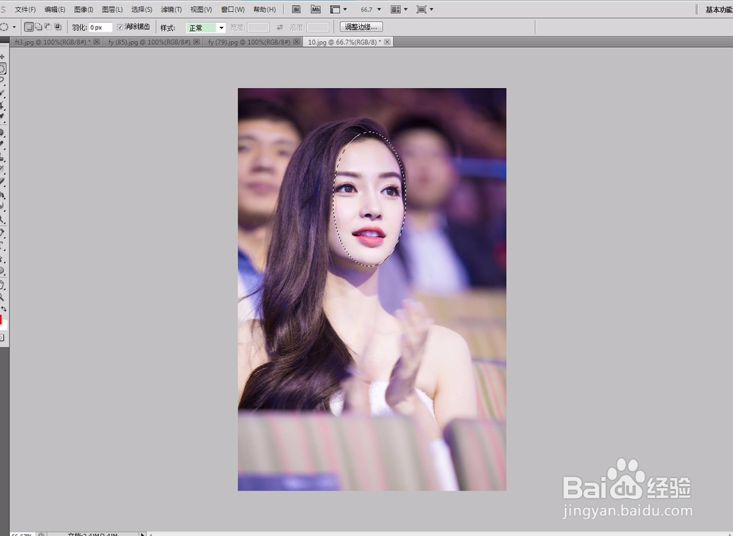The height and width of the screenshot is (536, 733).
Task: Toggle the anti-alias (消除锯齿) checkbox
Action: pyautogui.click(x=119, y=27)
